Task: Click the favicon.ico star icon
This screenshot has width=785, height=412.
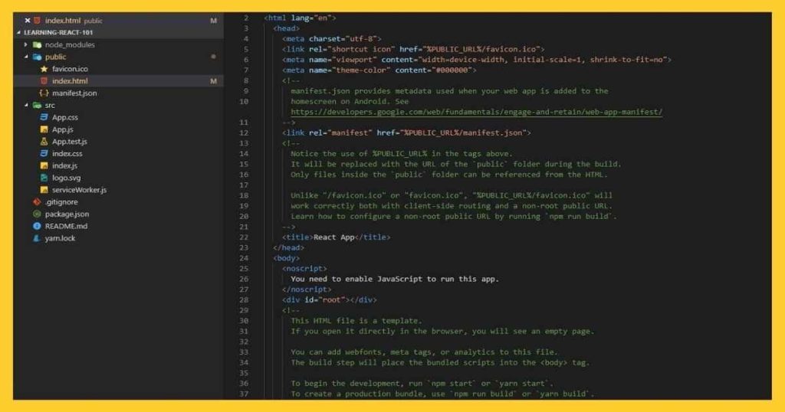Action: click(44, 68)
